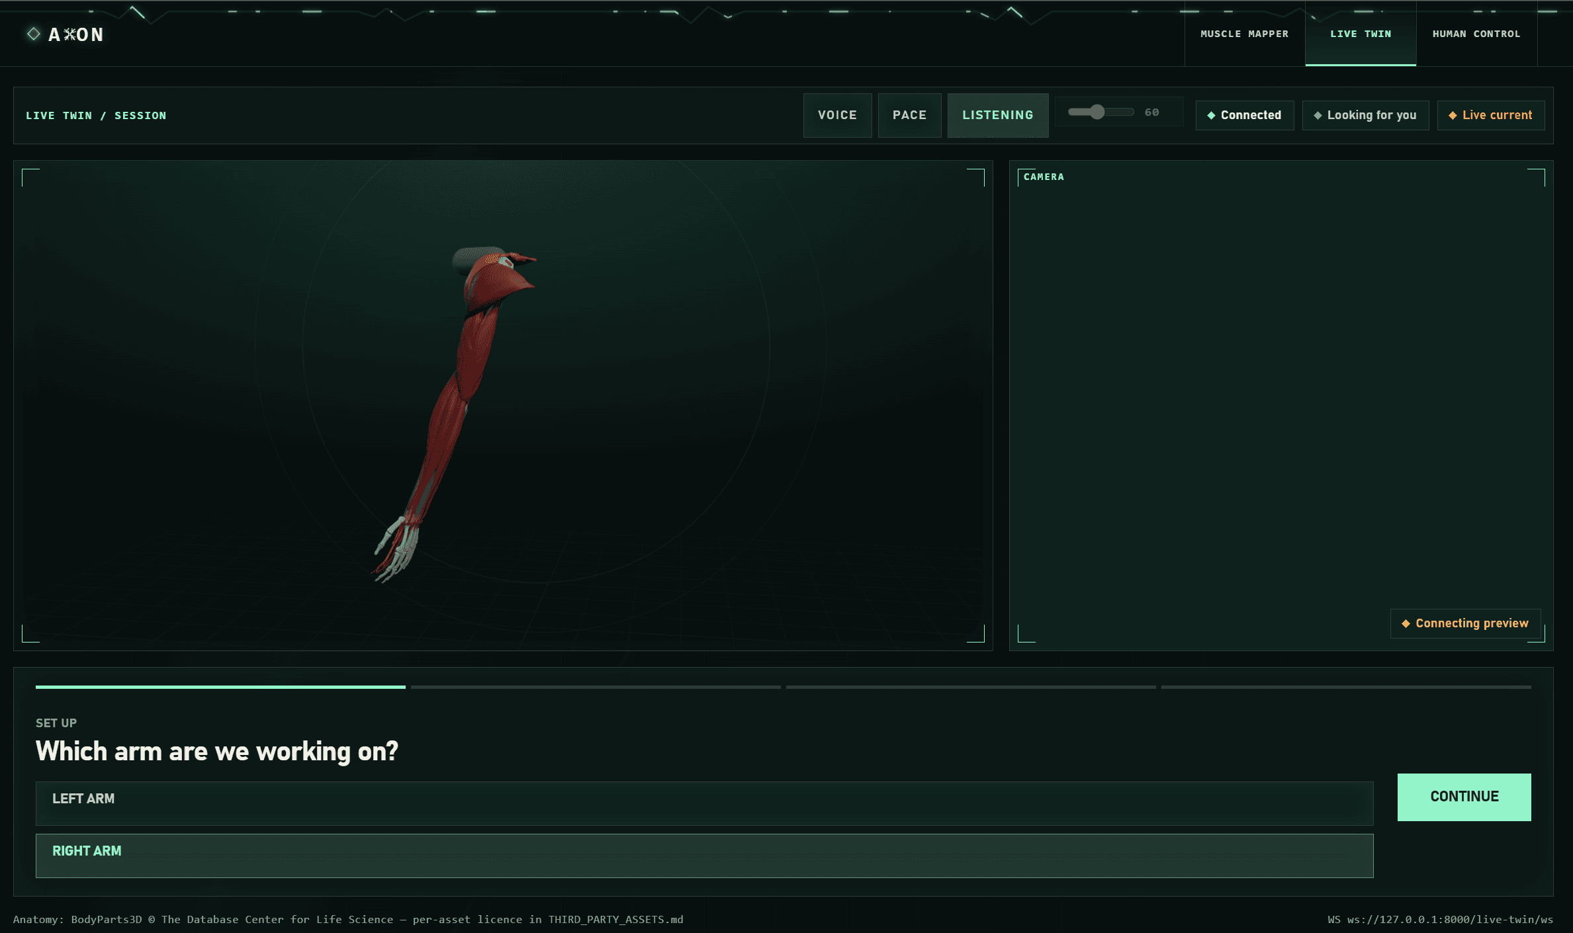Screen dimensions: 1573x933
Task: Click the AXON logo diamond icon
Action: 34,34
